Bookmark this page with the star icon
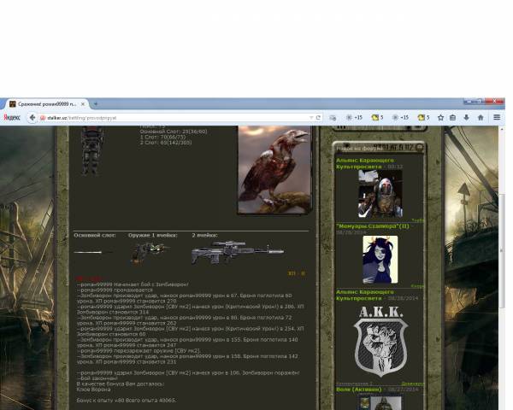Viewport: 513px width, 410px height. [440, 117]
